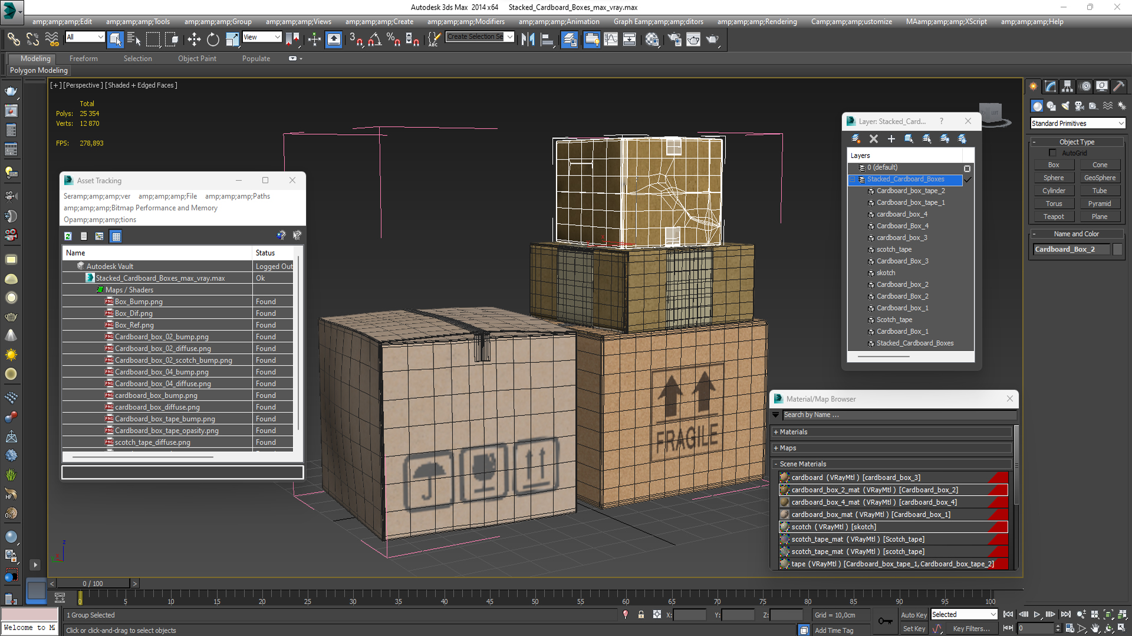Select the Rotate transform tool
The height and width of the screenshot is (636, 1132).
(x=213, y=39)
